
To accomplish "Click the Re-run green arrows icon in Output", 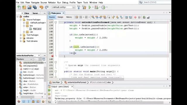I will (49, 90).
